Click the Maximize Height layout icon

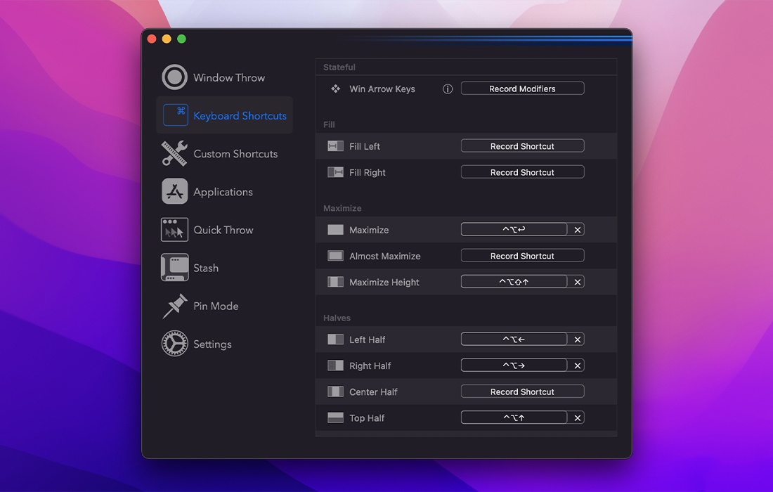click(x=335, y=282)
